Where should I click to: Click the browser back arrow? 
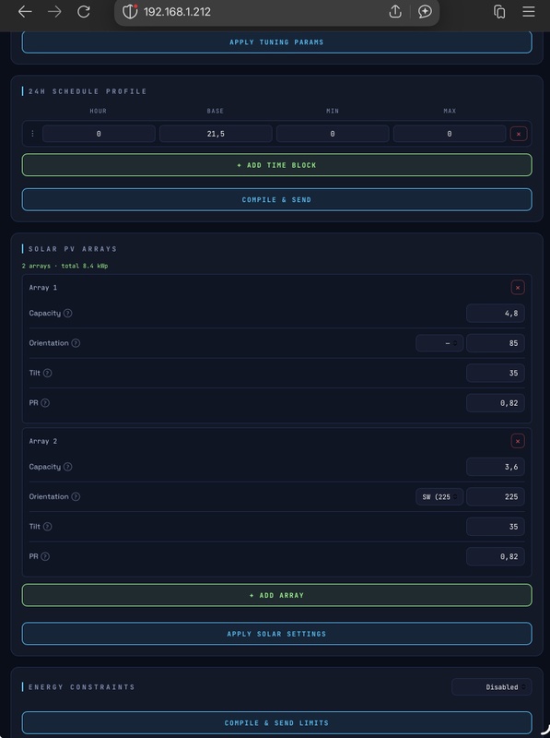coord(25,12)
